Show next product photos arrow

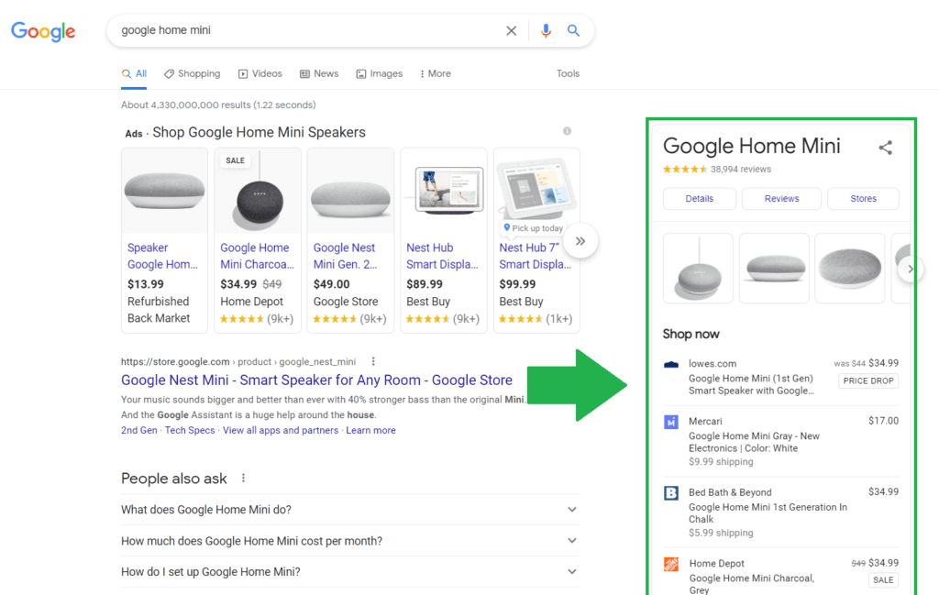tap(910, 269)
